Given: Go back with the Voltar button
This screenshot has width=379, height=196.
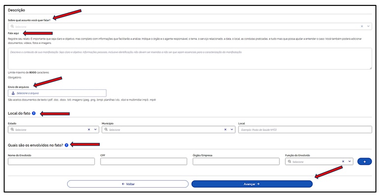Looking at the screenshot, I should pyautogui.click(x=128, y=184).
